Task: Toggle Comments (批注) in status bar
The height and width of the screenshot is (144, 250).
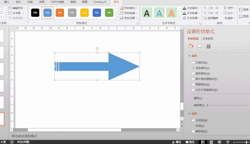Action: pyautogui.click(x=190, y=142)
